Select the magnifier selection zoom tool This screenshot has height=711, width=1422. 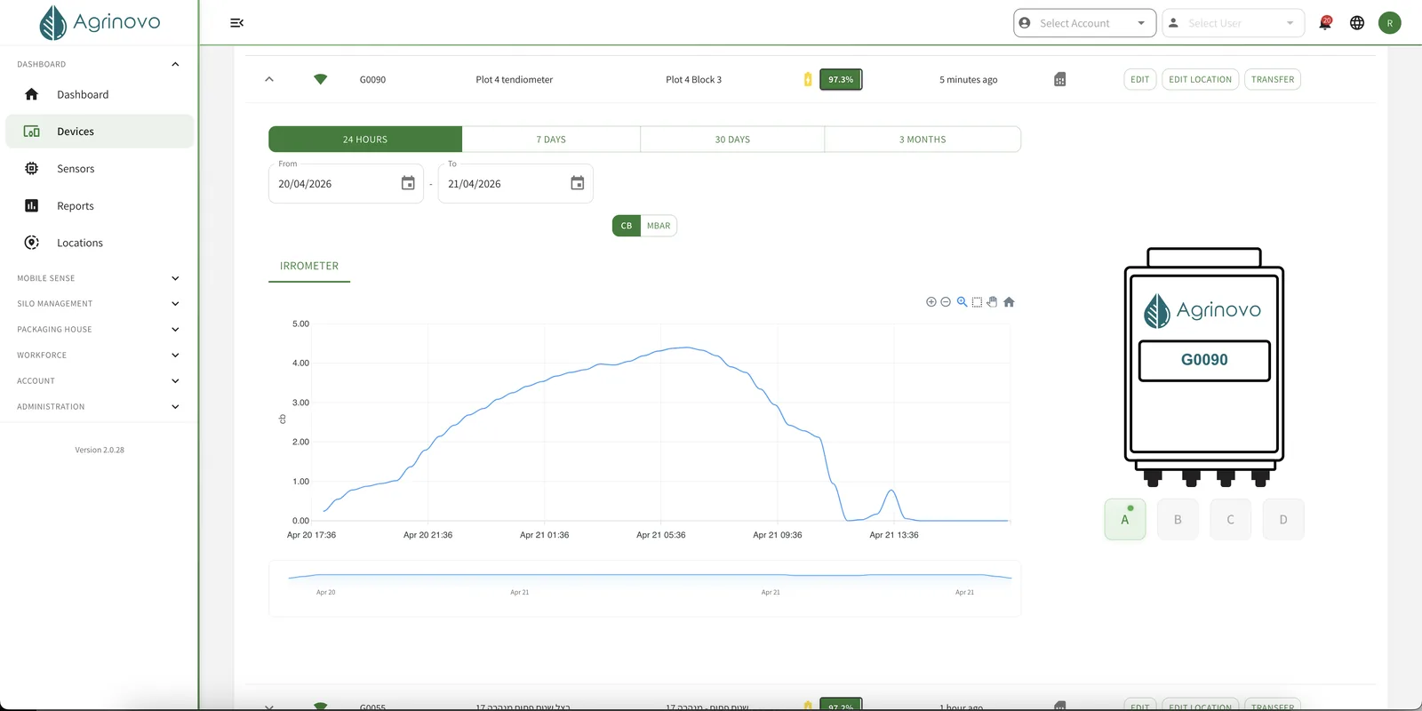tap(962, 302)
